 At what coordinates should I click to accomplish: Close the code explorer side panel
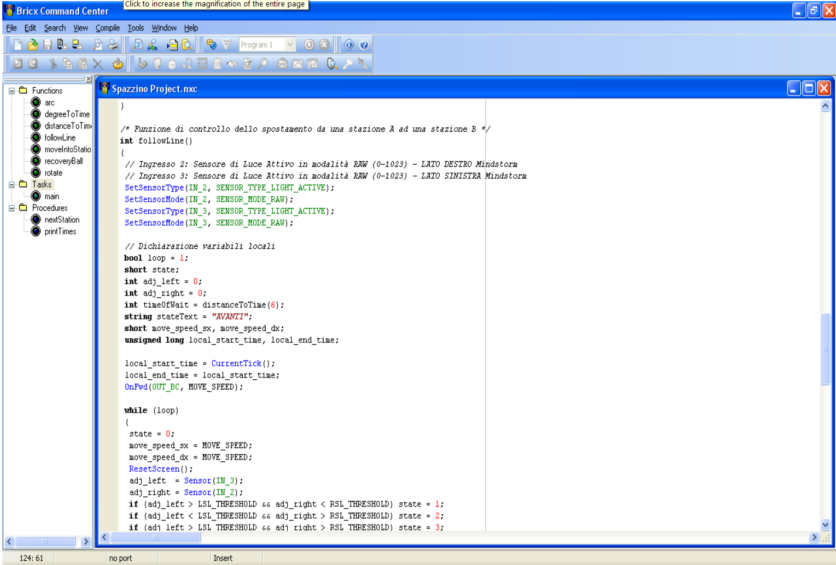click(89, 79)
